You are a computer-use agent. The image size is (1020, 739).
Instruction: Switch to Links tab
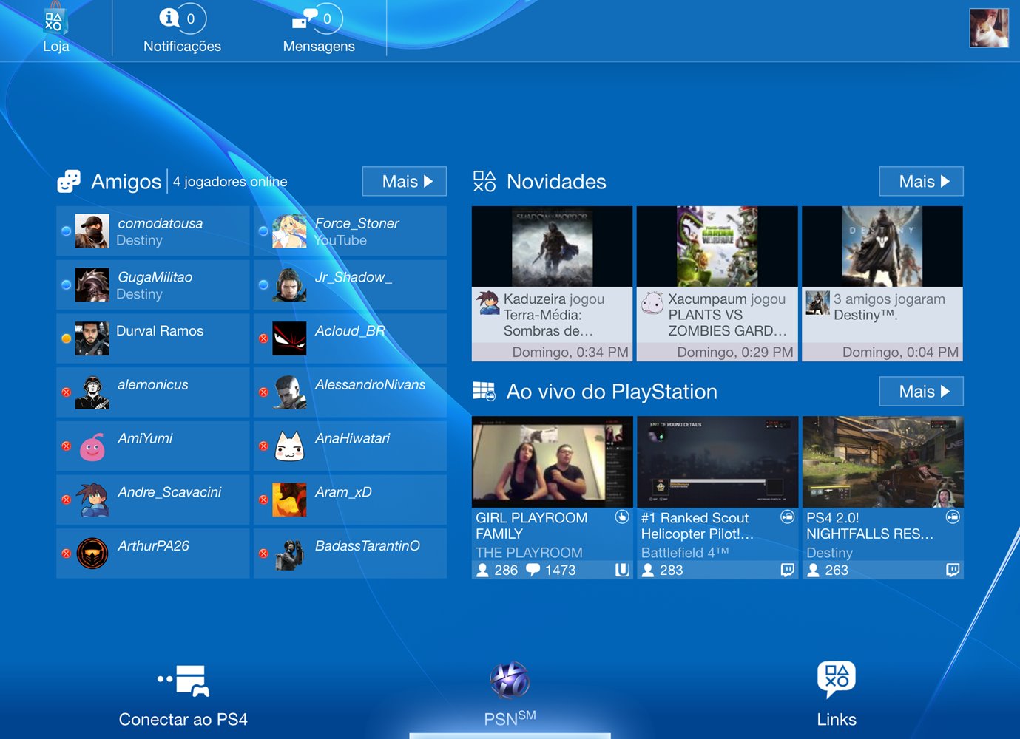coord(837,696)
